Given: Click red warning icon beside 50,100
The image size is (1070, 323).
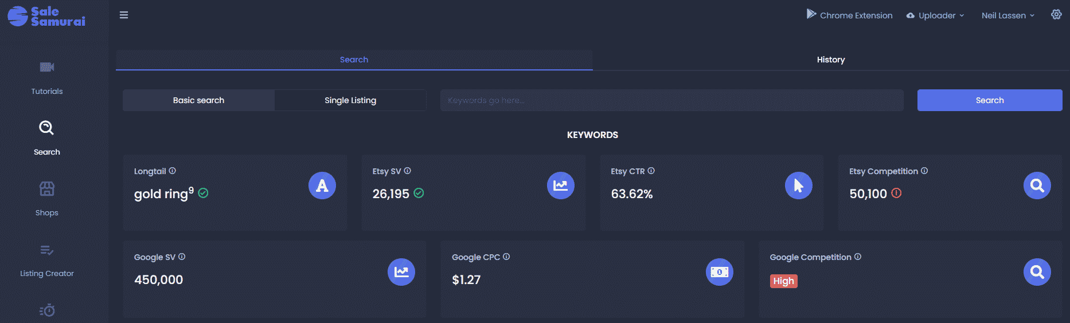Looking at the screenshot, I should pyautogui.click(x=896, y=193).
